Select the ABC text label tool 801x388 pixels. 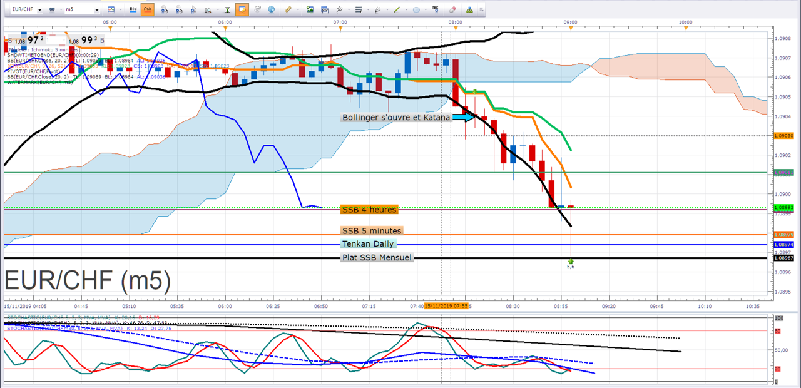pyautogui.click(x=435, y=9)
